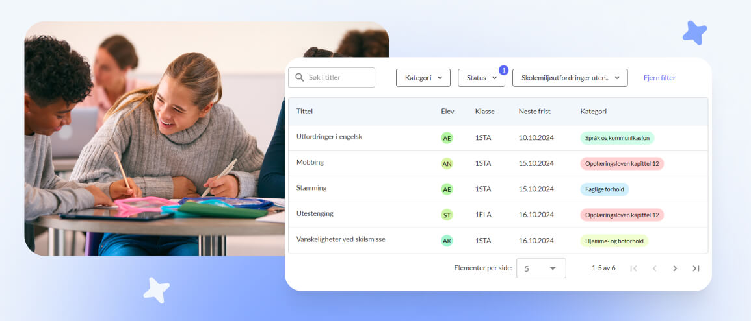751x321 pixels.
Task: Click the 'Språk og kommunikasjon' category tag
Action: click(x=617, y=138)
